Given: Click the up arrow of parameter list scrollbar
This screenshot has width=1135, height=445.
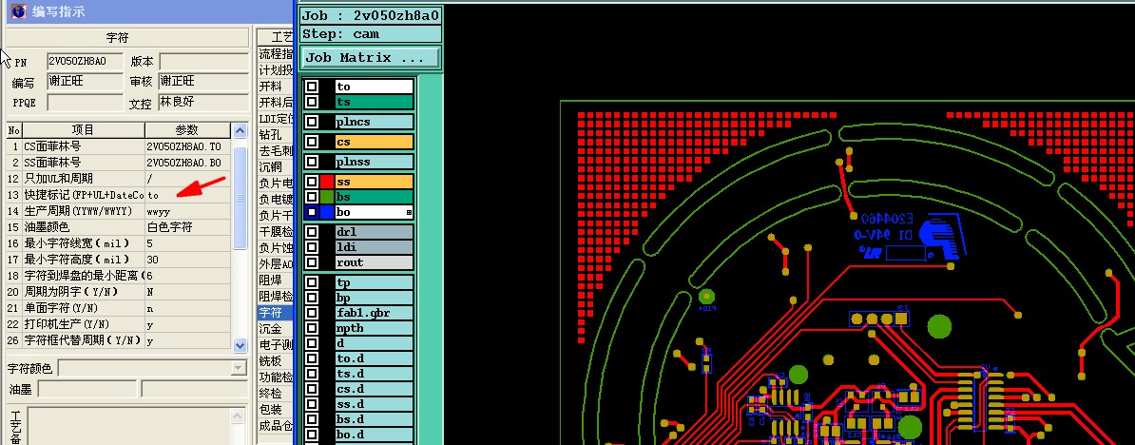Looking at the screenshot, I should 240,131.
